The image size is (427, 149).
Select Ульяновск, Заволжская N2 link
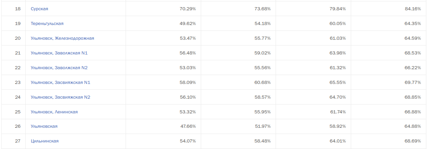59,68
